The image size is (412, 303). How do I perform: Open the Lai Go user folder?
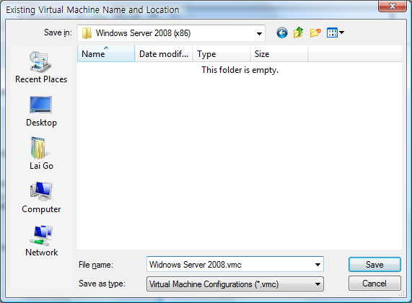(x=41, y=154)
